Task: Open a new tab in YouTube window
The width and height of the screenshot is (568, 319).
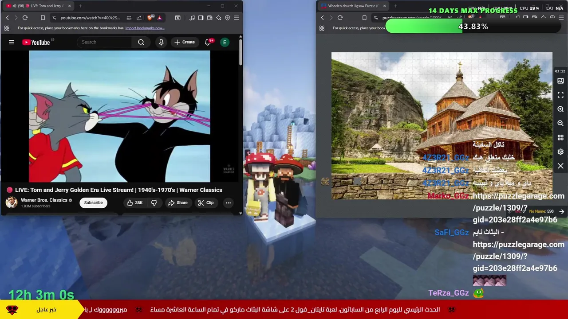Action: click(x=80, y=6)
